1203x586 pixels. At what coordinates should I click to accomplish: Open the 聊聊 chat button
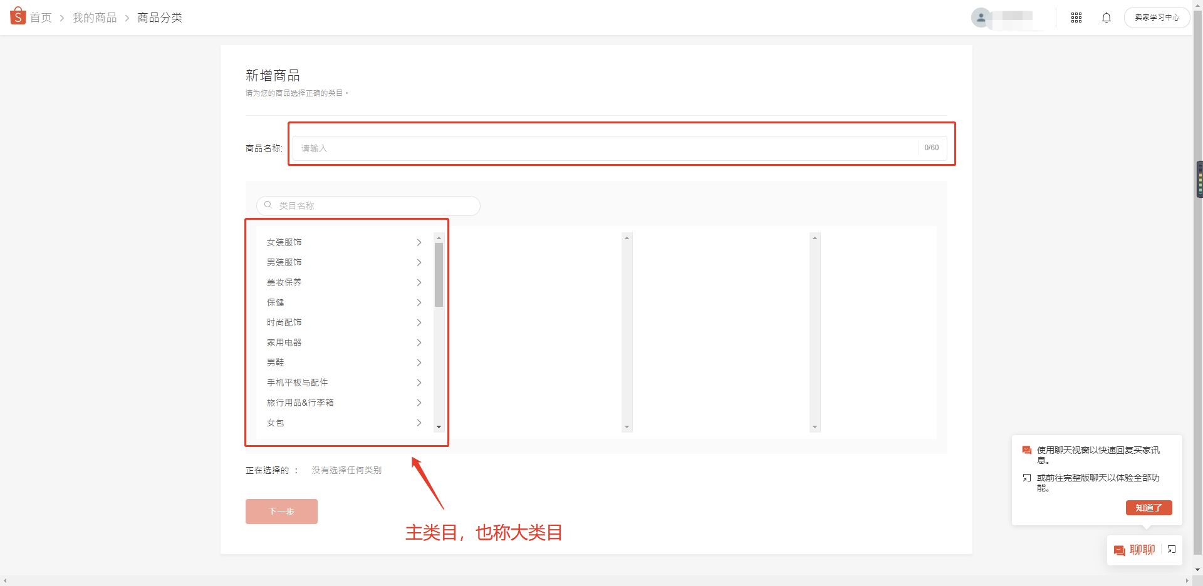(x=1135, y=550)
